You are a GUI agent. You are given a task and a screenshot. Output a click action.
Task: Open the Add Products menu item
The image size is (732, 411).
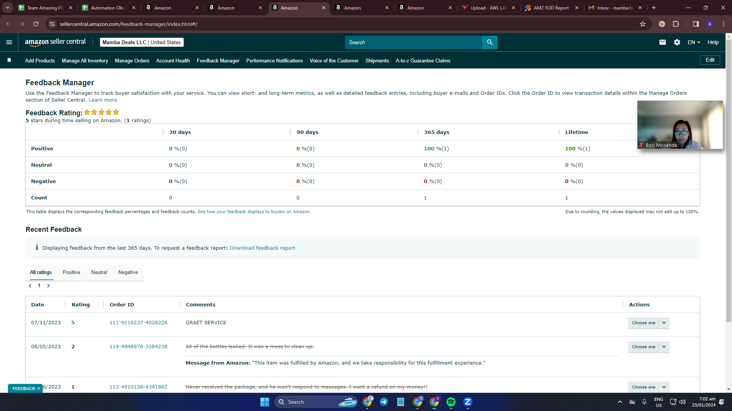tap(40, 61)
